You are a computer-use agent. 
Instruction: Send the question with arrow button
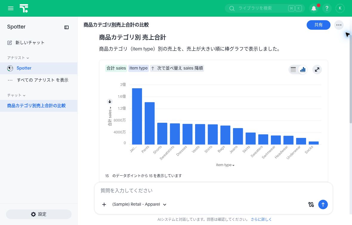point(323,204)
